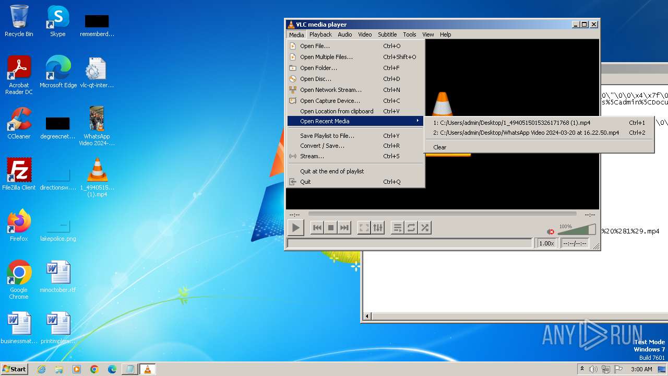Select Open Network Stream entry
The height and width of the screenshot is (376, 668).
pyautogui.click(x=356, y=90)
